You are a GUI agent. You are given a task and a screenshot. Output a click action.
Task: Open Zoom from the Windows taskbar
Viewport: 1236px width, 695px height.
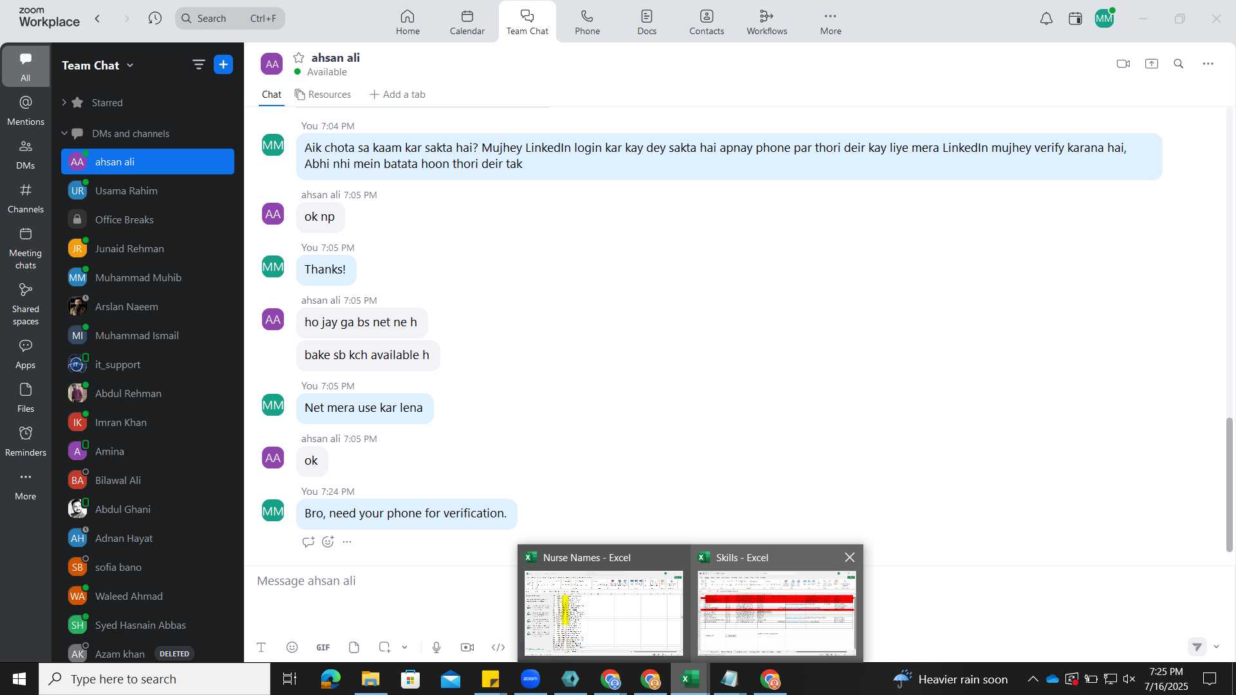(x=530, y=679)
